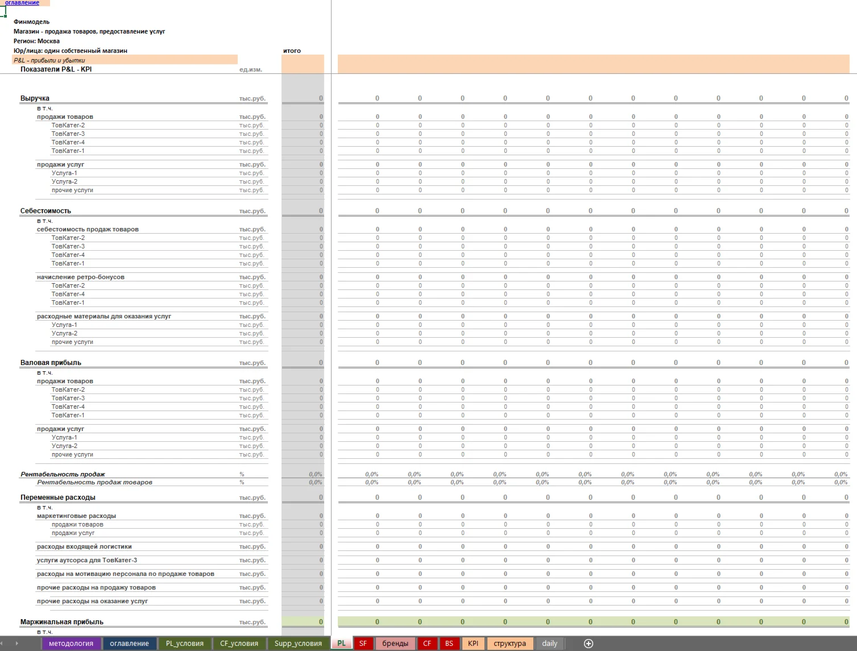Screen dimensions: 857x651
Task: Select the итого percent cell for Рентабельность продаж
Action: (303, 474)
